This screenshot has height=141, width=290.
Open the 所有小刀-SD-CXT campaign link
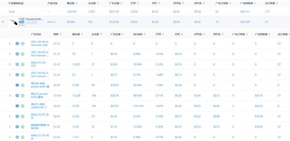[x=38, y=64]
